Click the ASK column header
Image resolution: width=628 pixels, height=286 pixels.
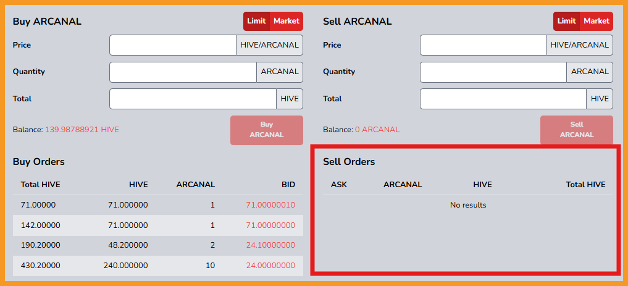[339, 185]
